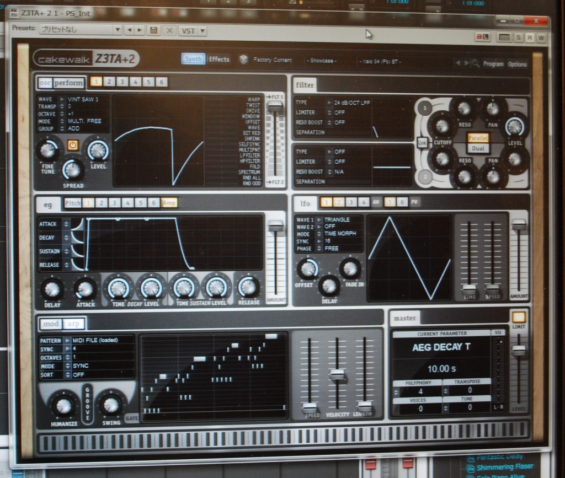Screen dimensions: 565x478
Task: Select the osc tab
Action: pyautogui.click(x=45, y=83)
